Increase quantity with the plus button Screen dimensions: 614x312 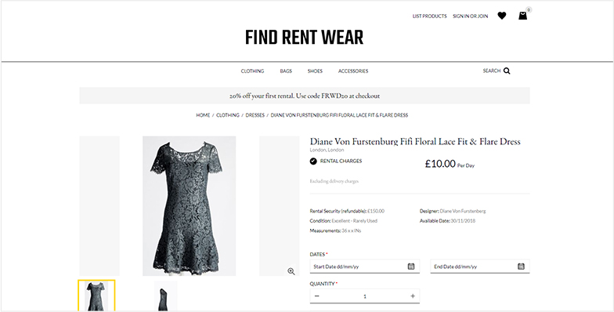pyautogui.click(x=412, y=296)
